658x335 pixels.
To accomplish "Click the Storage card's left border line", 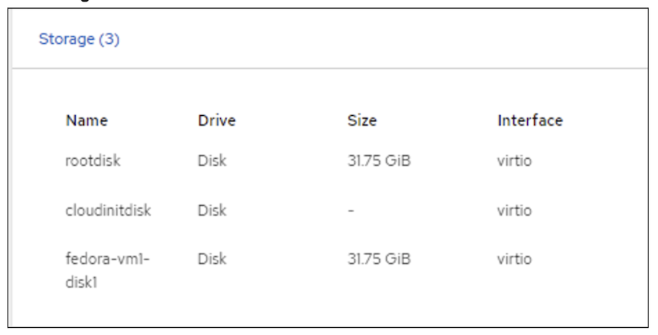I will 12,196.
